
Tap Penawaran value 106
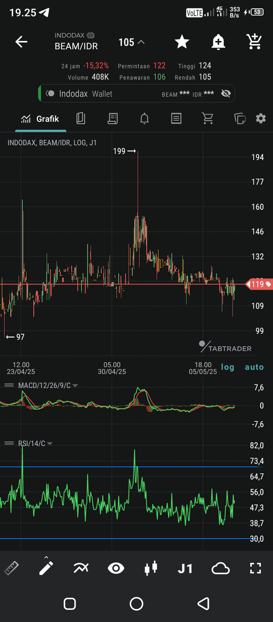point(159,77)
